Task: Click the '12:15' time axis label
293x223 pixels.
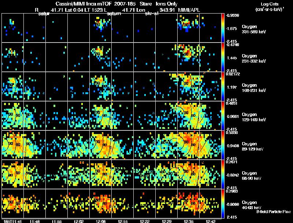Action: click(123, 221)
